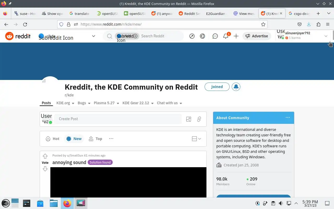Viewport: 334px width, 209px height.
Task: Open the Firefox hamburger menu
Action: (328, 24)
